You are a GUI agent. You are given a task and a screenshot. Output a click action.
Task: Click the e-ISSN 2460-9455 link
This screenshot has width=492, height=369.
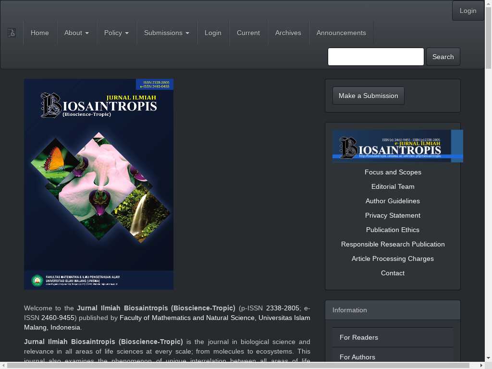[x=58, y=318]
